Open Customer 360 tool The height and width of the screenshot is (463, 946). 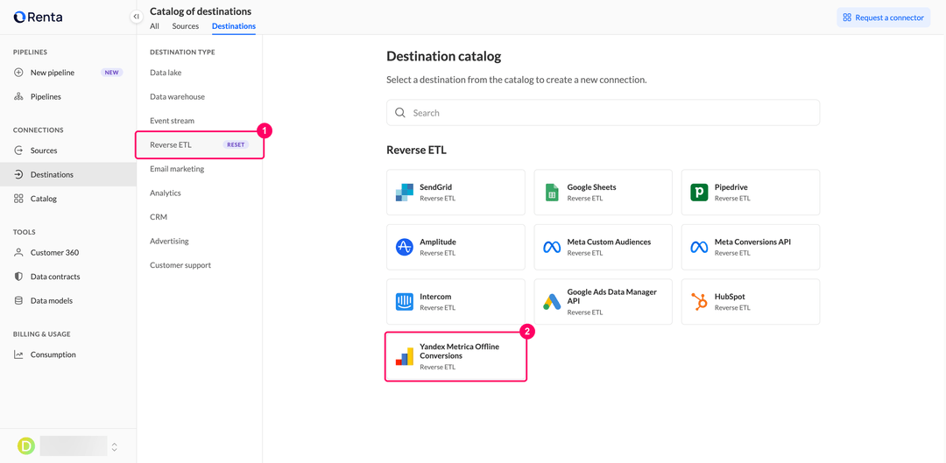click(x=68, y=253)
